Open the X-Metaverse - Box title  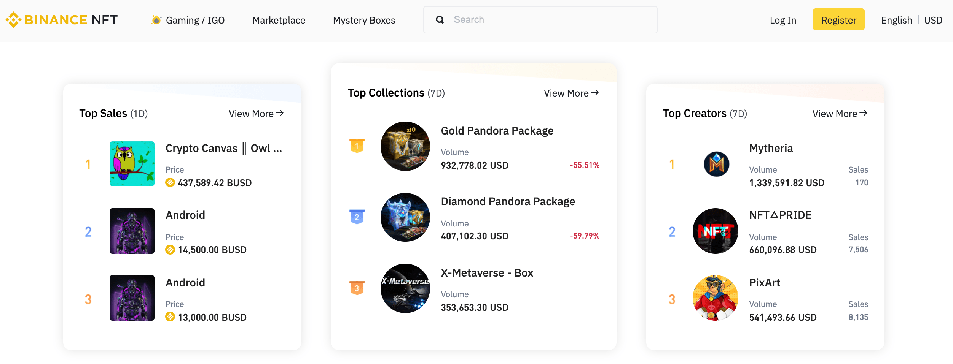click(x=487, y=273)
